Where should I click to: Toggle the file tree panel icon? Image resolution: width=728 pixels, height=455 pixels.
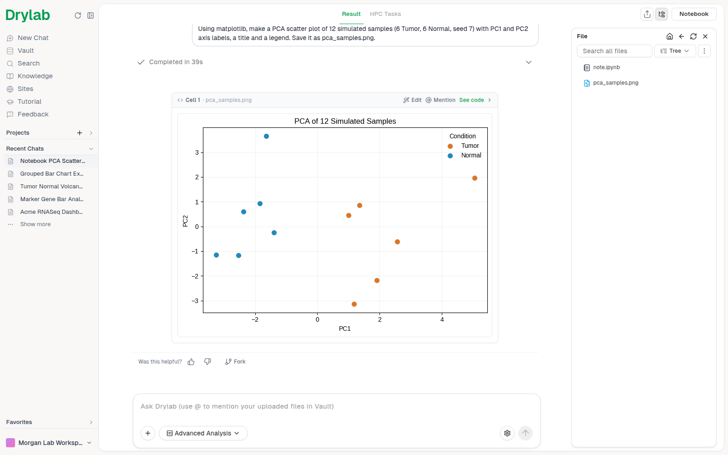pyautogui.click(x=662, y=14)
